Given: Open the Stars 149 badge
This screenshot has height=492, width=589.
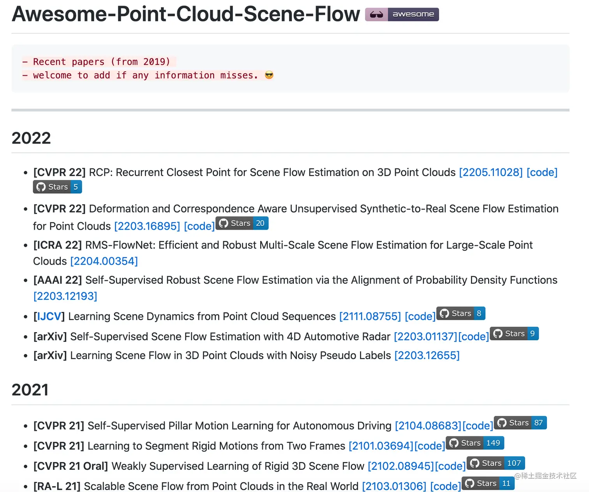Looking at the screenshot, I should tap(475, 443).
